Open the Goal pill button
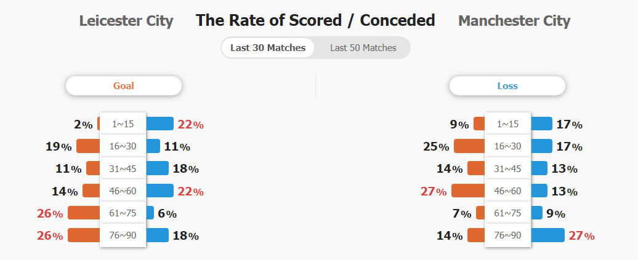This screenshot has width=638, height=260. pos(124,85)
